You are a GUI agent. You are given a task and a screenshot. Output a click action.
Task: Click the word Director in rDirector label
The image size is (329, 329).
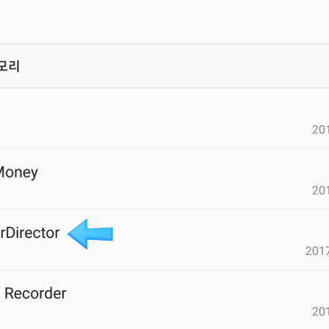point(32,233)
